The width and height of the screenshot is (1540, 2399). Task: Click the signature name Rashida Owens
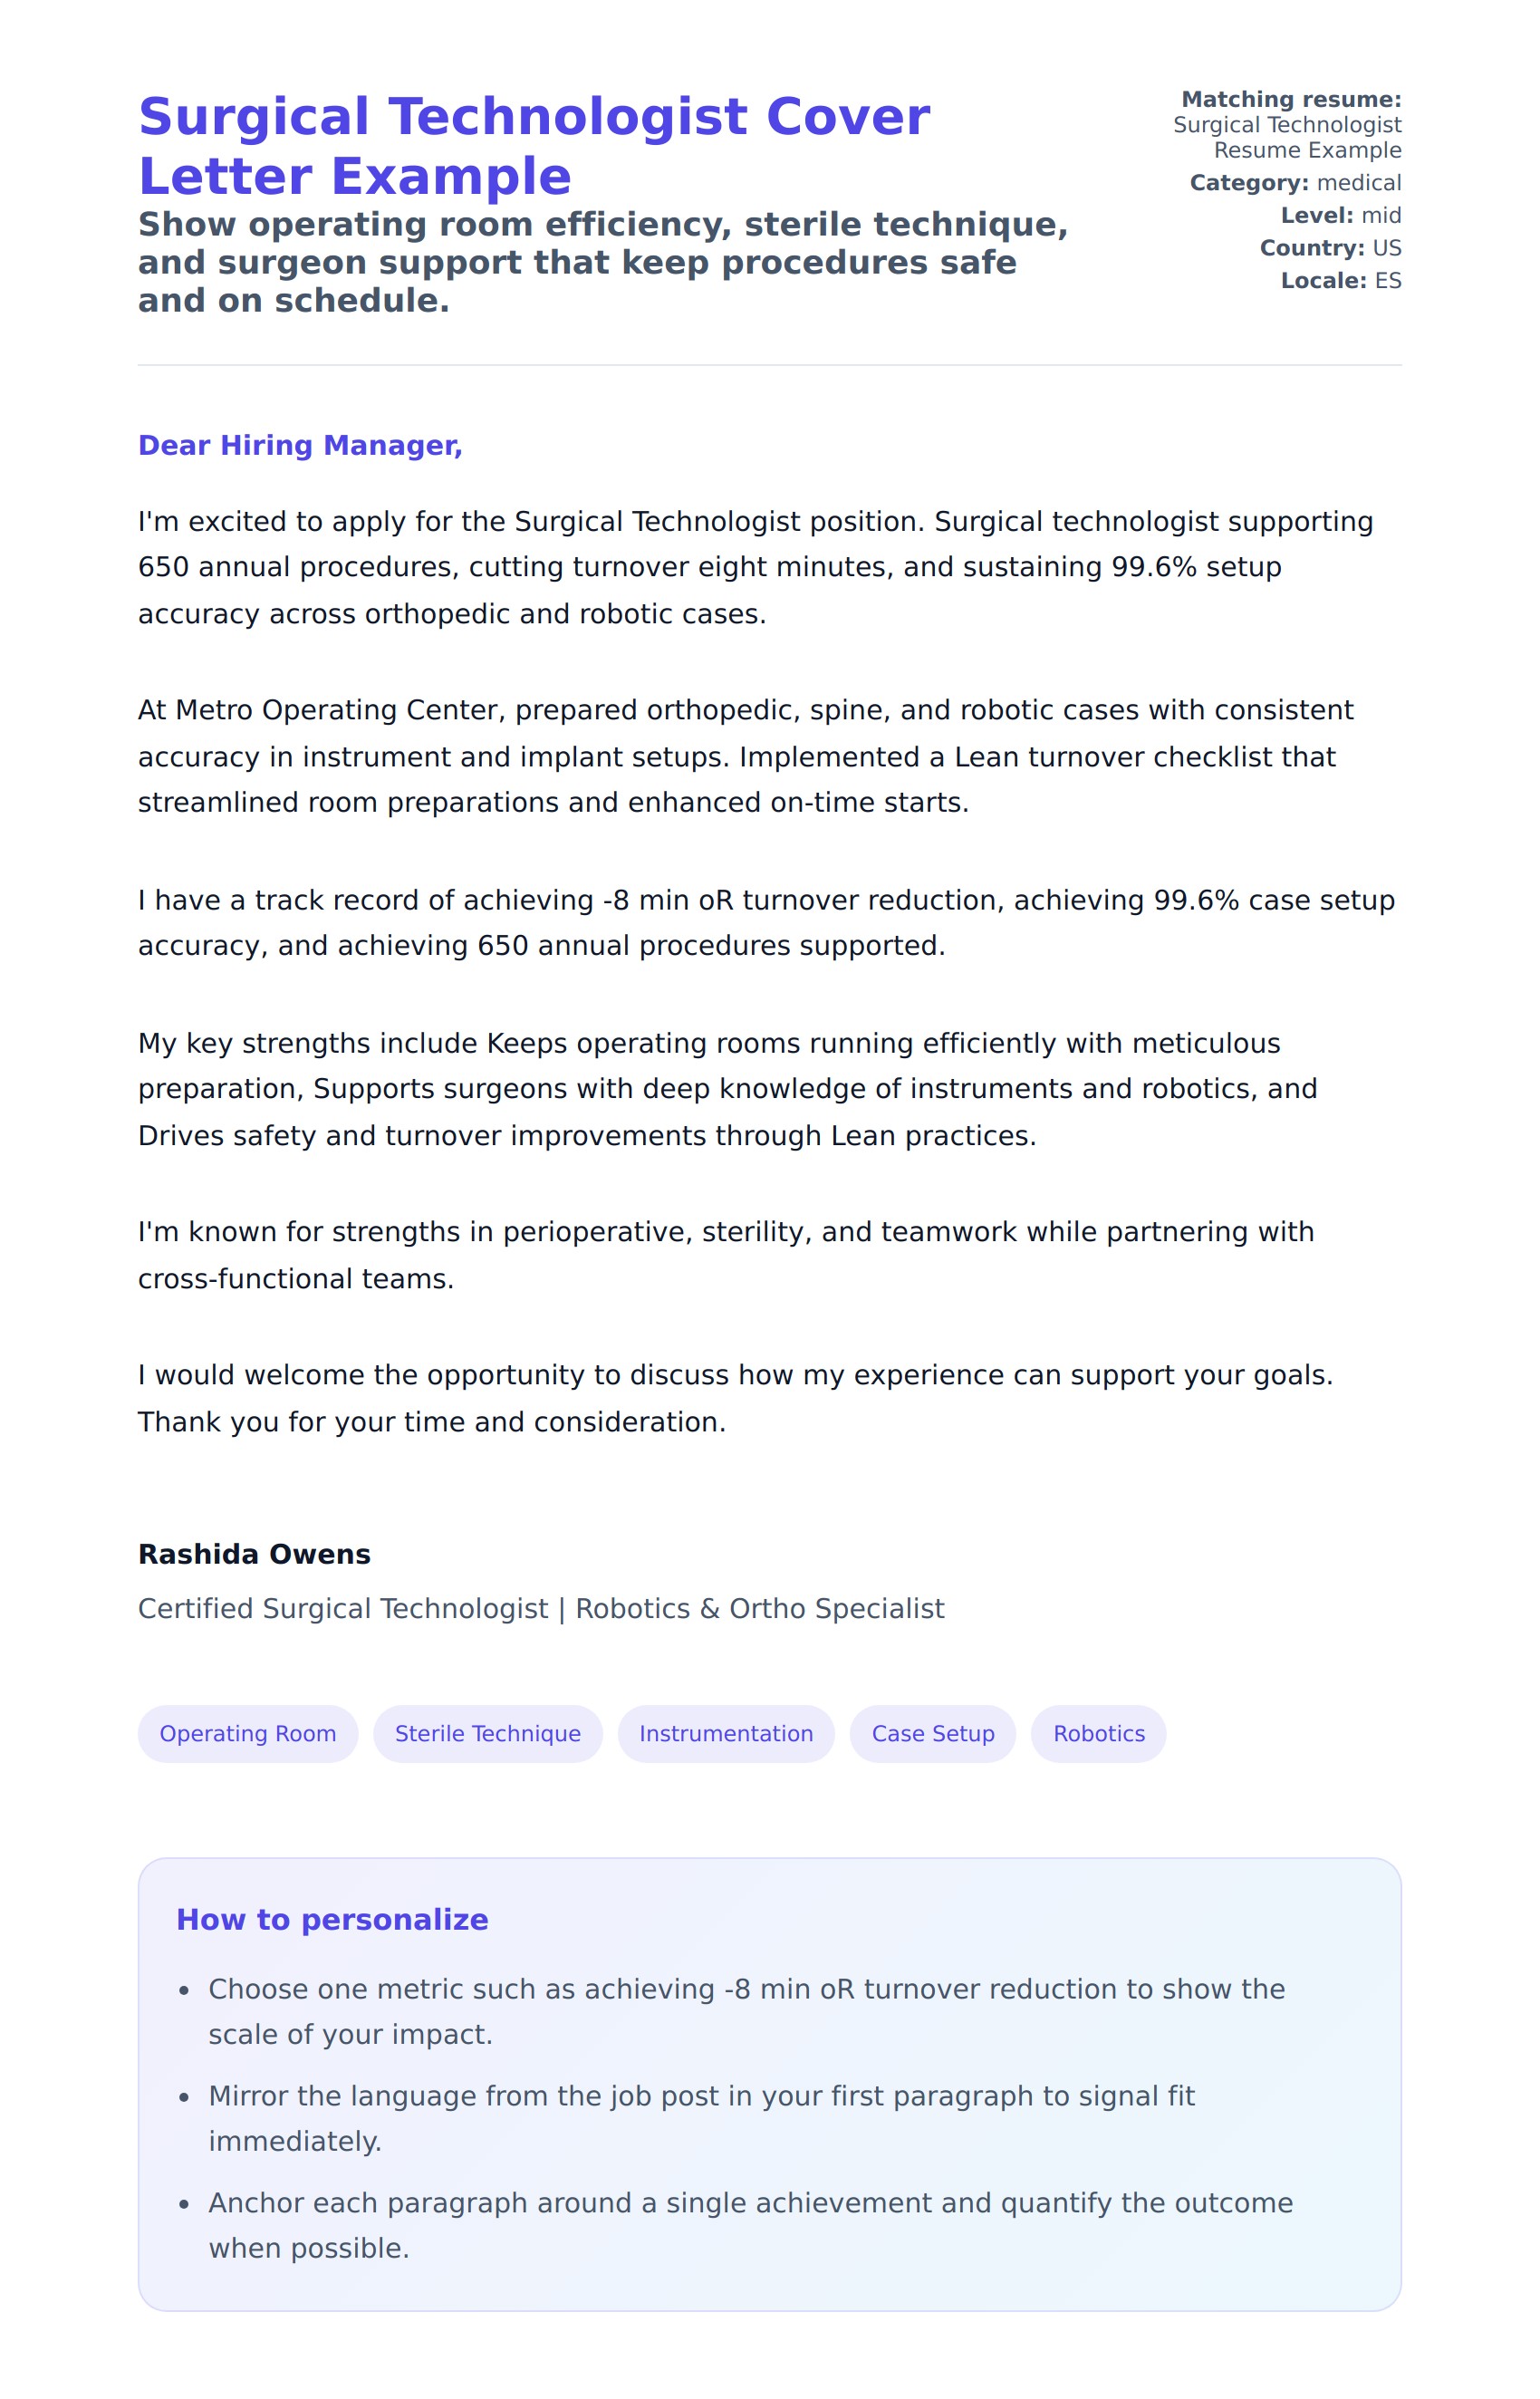click(254, 1553)
